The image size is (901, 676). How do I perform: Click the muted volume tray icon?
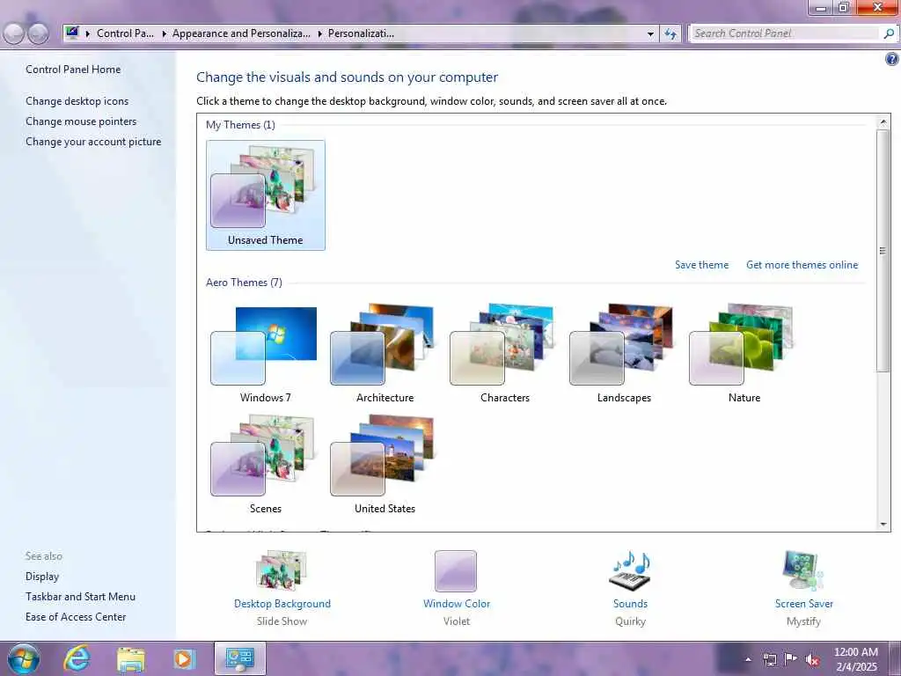(x=812, y=659)
